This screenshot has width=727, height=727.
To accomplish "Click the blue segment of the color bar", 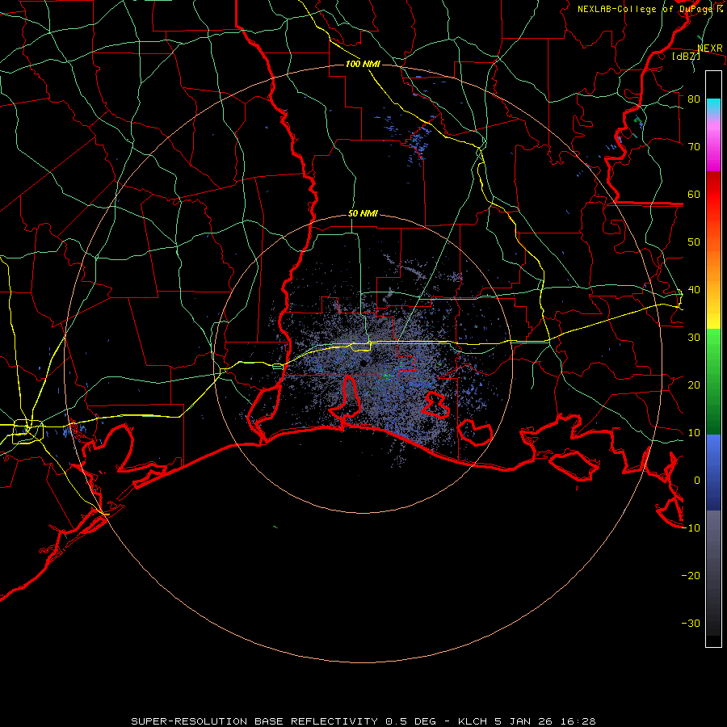I will click(713, 473).
